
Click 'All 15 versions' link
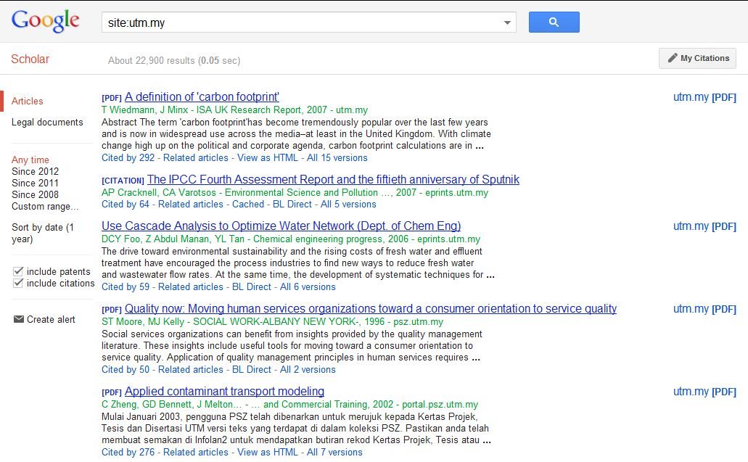tap(337, 158)
